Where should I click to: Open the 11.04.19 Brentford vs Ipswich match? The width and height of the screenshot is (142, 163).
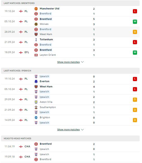point(70,147)
